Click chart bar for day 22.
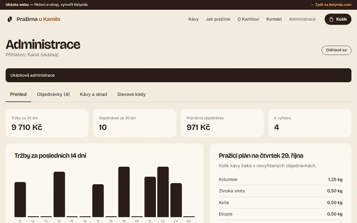The image size is (357, 223). [x=163, y=192]
